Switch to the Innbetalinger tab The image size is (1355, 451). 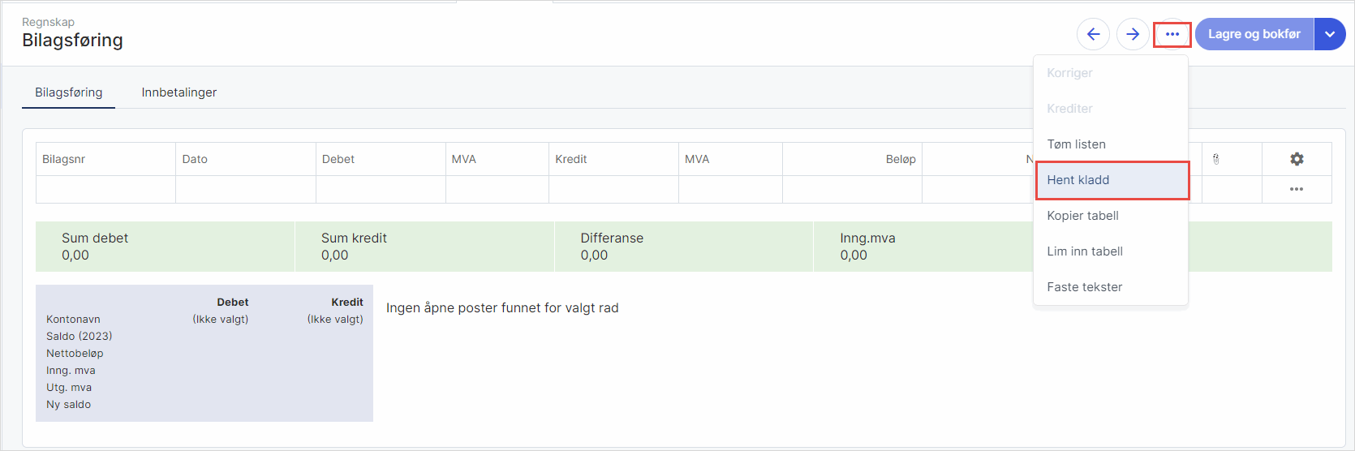(179, 92)
